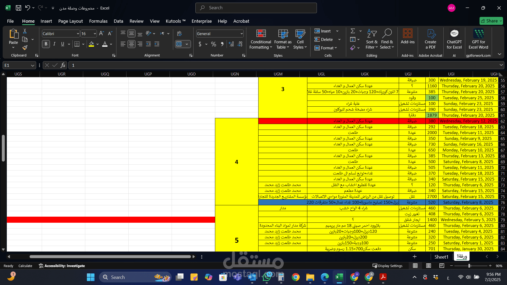The image size is (507, 285).
Task: Click the Paste clipboard icon
Action: point(13,34)
